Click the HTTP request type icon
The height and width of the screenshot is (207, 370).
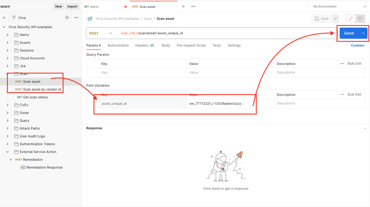(x=90, y=19)
